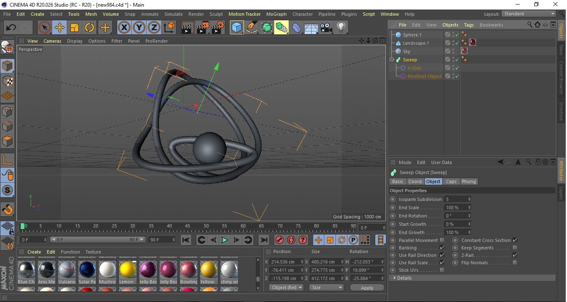
Task: Click the End Scale value field
Action: (457, 208)
